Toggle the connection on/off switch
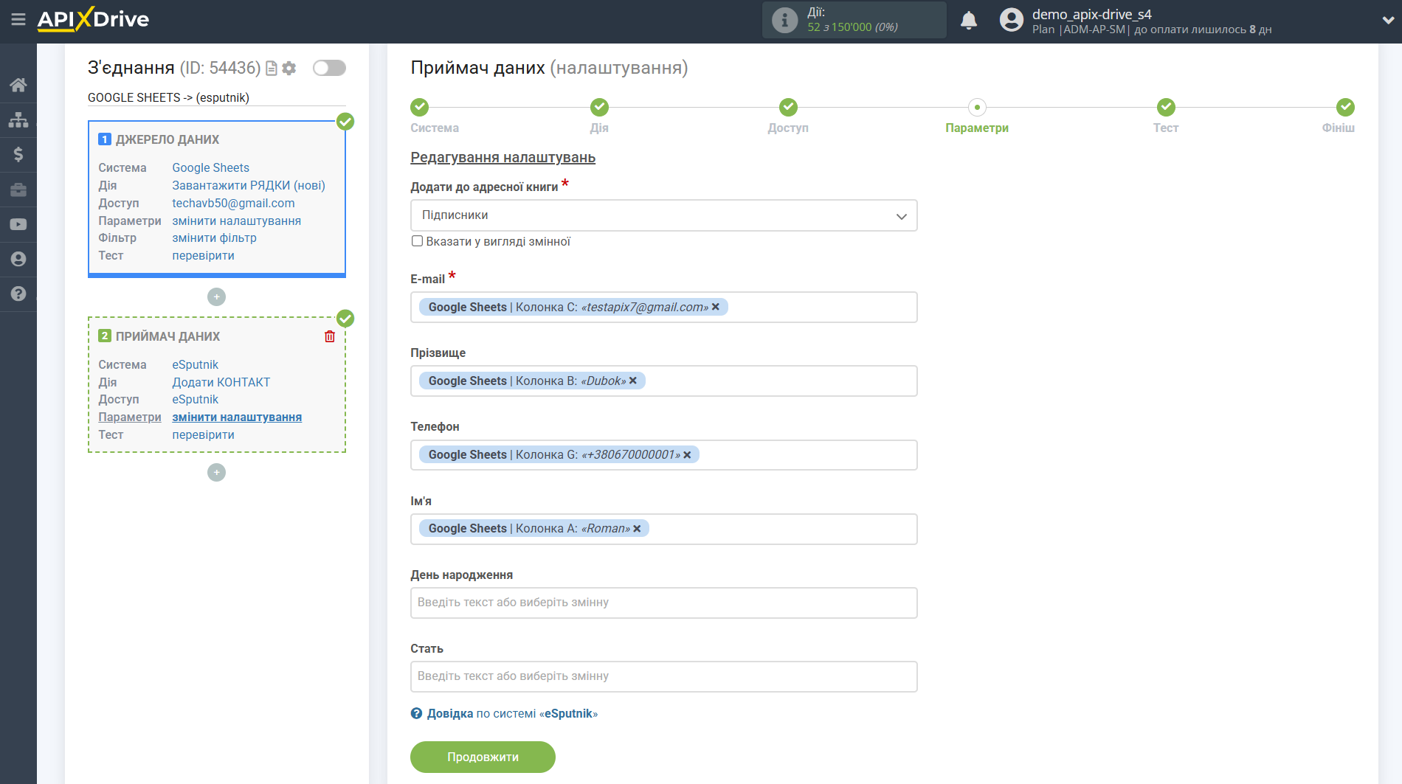Screen dimensions: 1402x784 (329, 68)
